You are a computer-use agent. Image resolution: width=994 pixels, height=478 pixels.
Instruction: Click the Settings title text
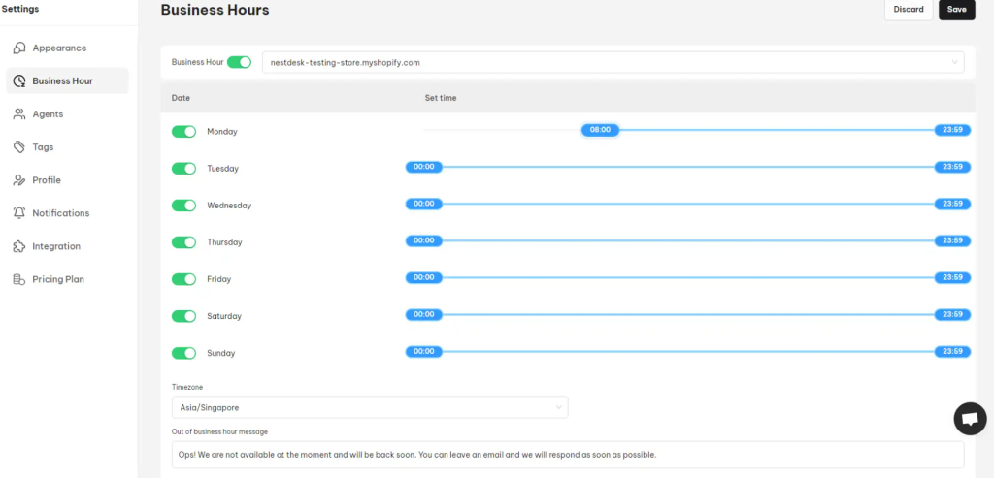point(20,9)
